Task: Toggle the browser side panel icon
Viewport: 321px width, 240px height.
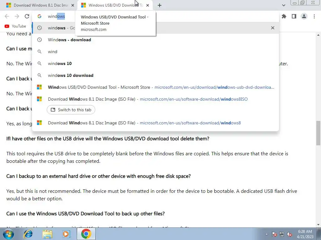Action: click(294, 16)
